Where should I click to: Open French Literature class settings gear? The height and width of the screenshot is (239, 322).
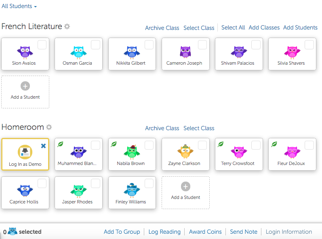click(x=67, y=27)
